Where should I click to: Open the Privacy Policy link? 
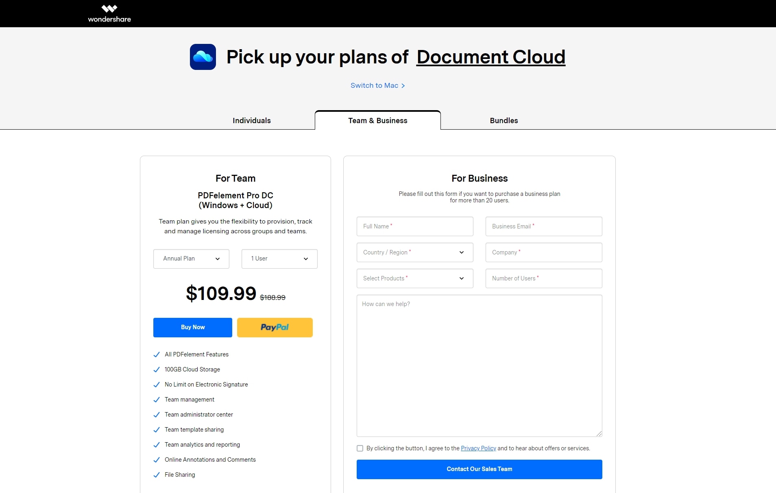click(478, 448)
